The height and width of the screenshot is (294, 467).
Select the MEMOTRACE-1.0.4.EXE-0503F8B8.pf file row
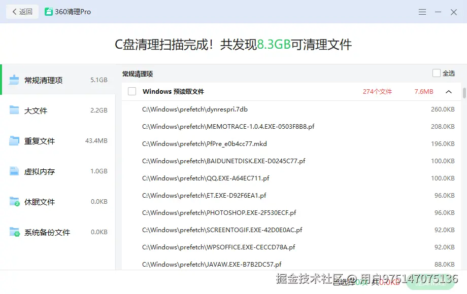[x=291, y=127]
